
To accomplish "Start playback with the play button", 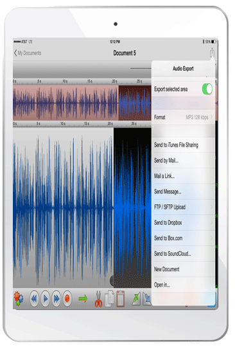I will pyautogui.click(x=46, y=298).
